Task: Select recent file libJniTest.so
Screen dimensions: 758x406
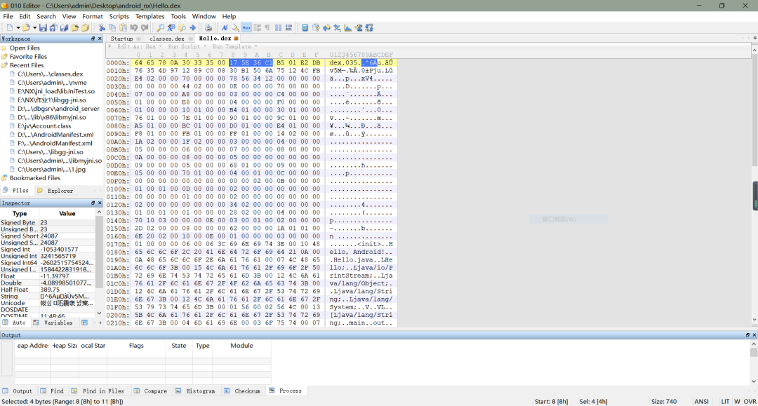Action: (56, 91)
